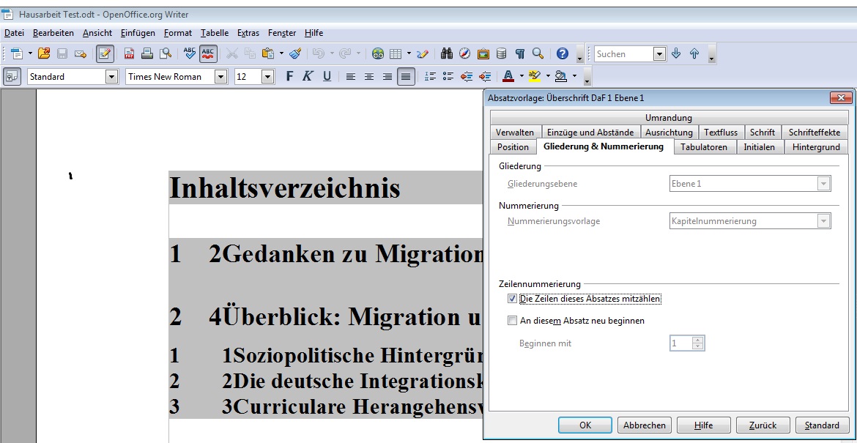Export document directly as PDF
This screenshot has width=857, height=443.
click(x=128, y=53)
